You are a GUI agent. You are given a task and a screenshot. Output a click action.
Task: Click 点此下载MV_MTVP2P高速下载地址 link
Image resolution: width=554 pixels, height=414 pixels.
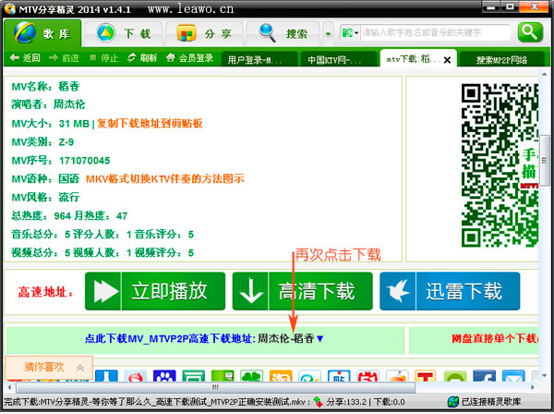(170, 338)
